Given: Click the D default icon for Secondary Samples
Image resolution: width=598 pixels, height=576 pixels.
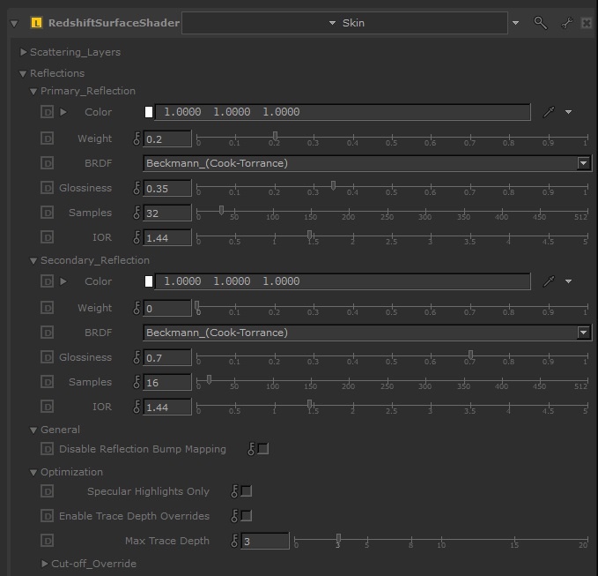Looking at the screenshot, I should pos(47,382).
